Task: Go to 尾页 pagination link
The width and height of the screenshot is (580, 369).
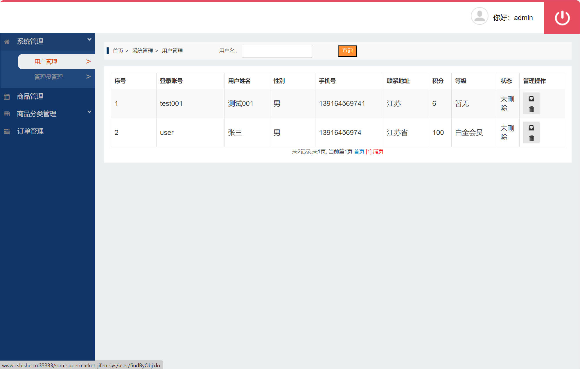Action: click(x=378, y=151)
